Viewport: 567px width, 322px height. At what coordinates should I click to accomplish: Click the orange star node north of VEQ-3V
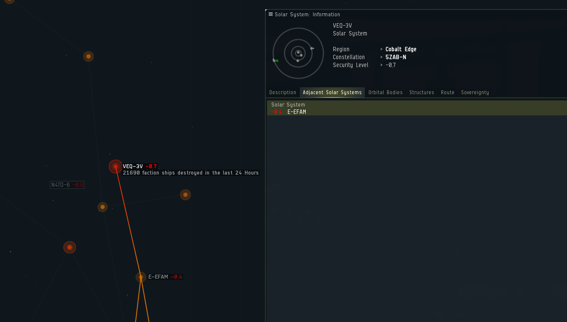(89, 56)
